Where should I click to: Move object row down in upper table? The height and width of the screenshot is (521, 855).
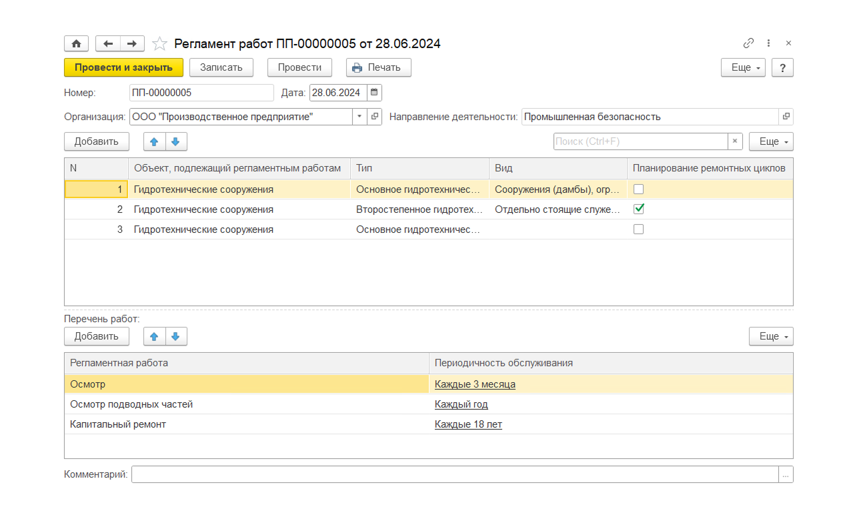point(176,141)
